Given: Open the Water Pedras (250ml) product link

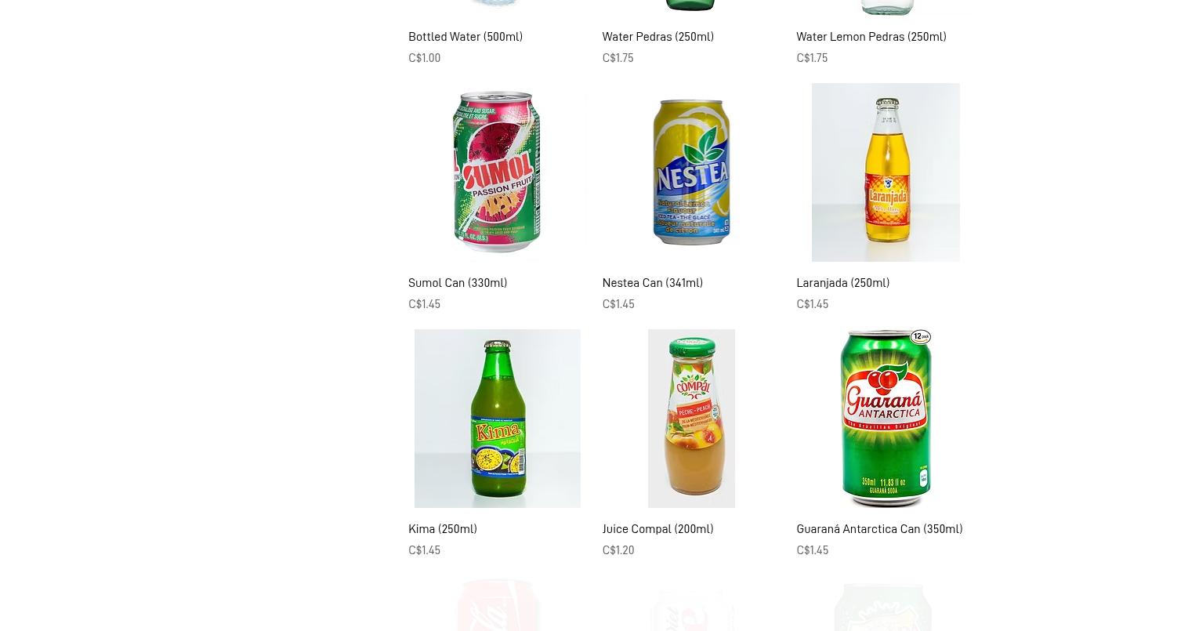Looking at the screenshot, I should point(657,37).
